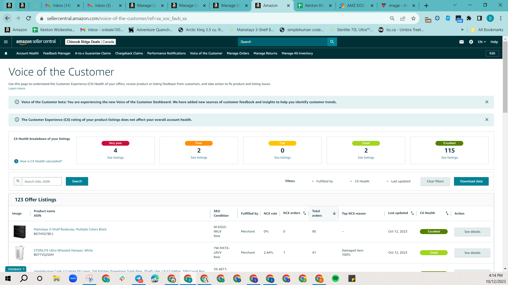See listings under Poor
The width and height of the screenshot is (508, 285).
pyautogui.click(x=199, y=158)
